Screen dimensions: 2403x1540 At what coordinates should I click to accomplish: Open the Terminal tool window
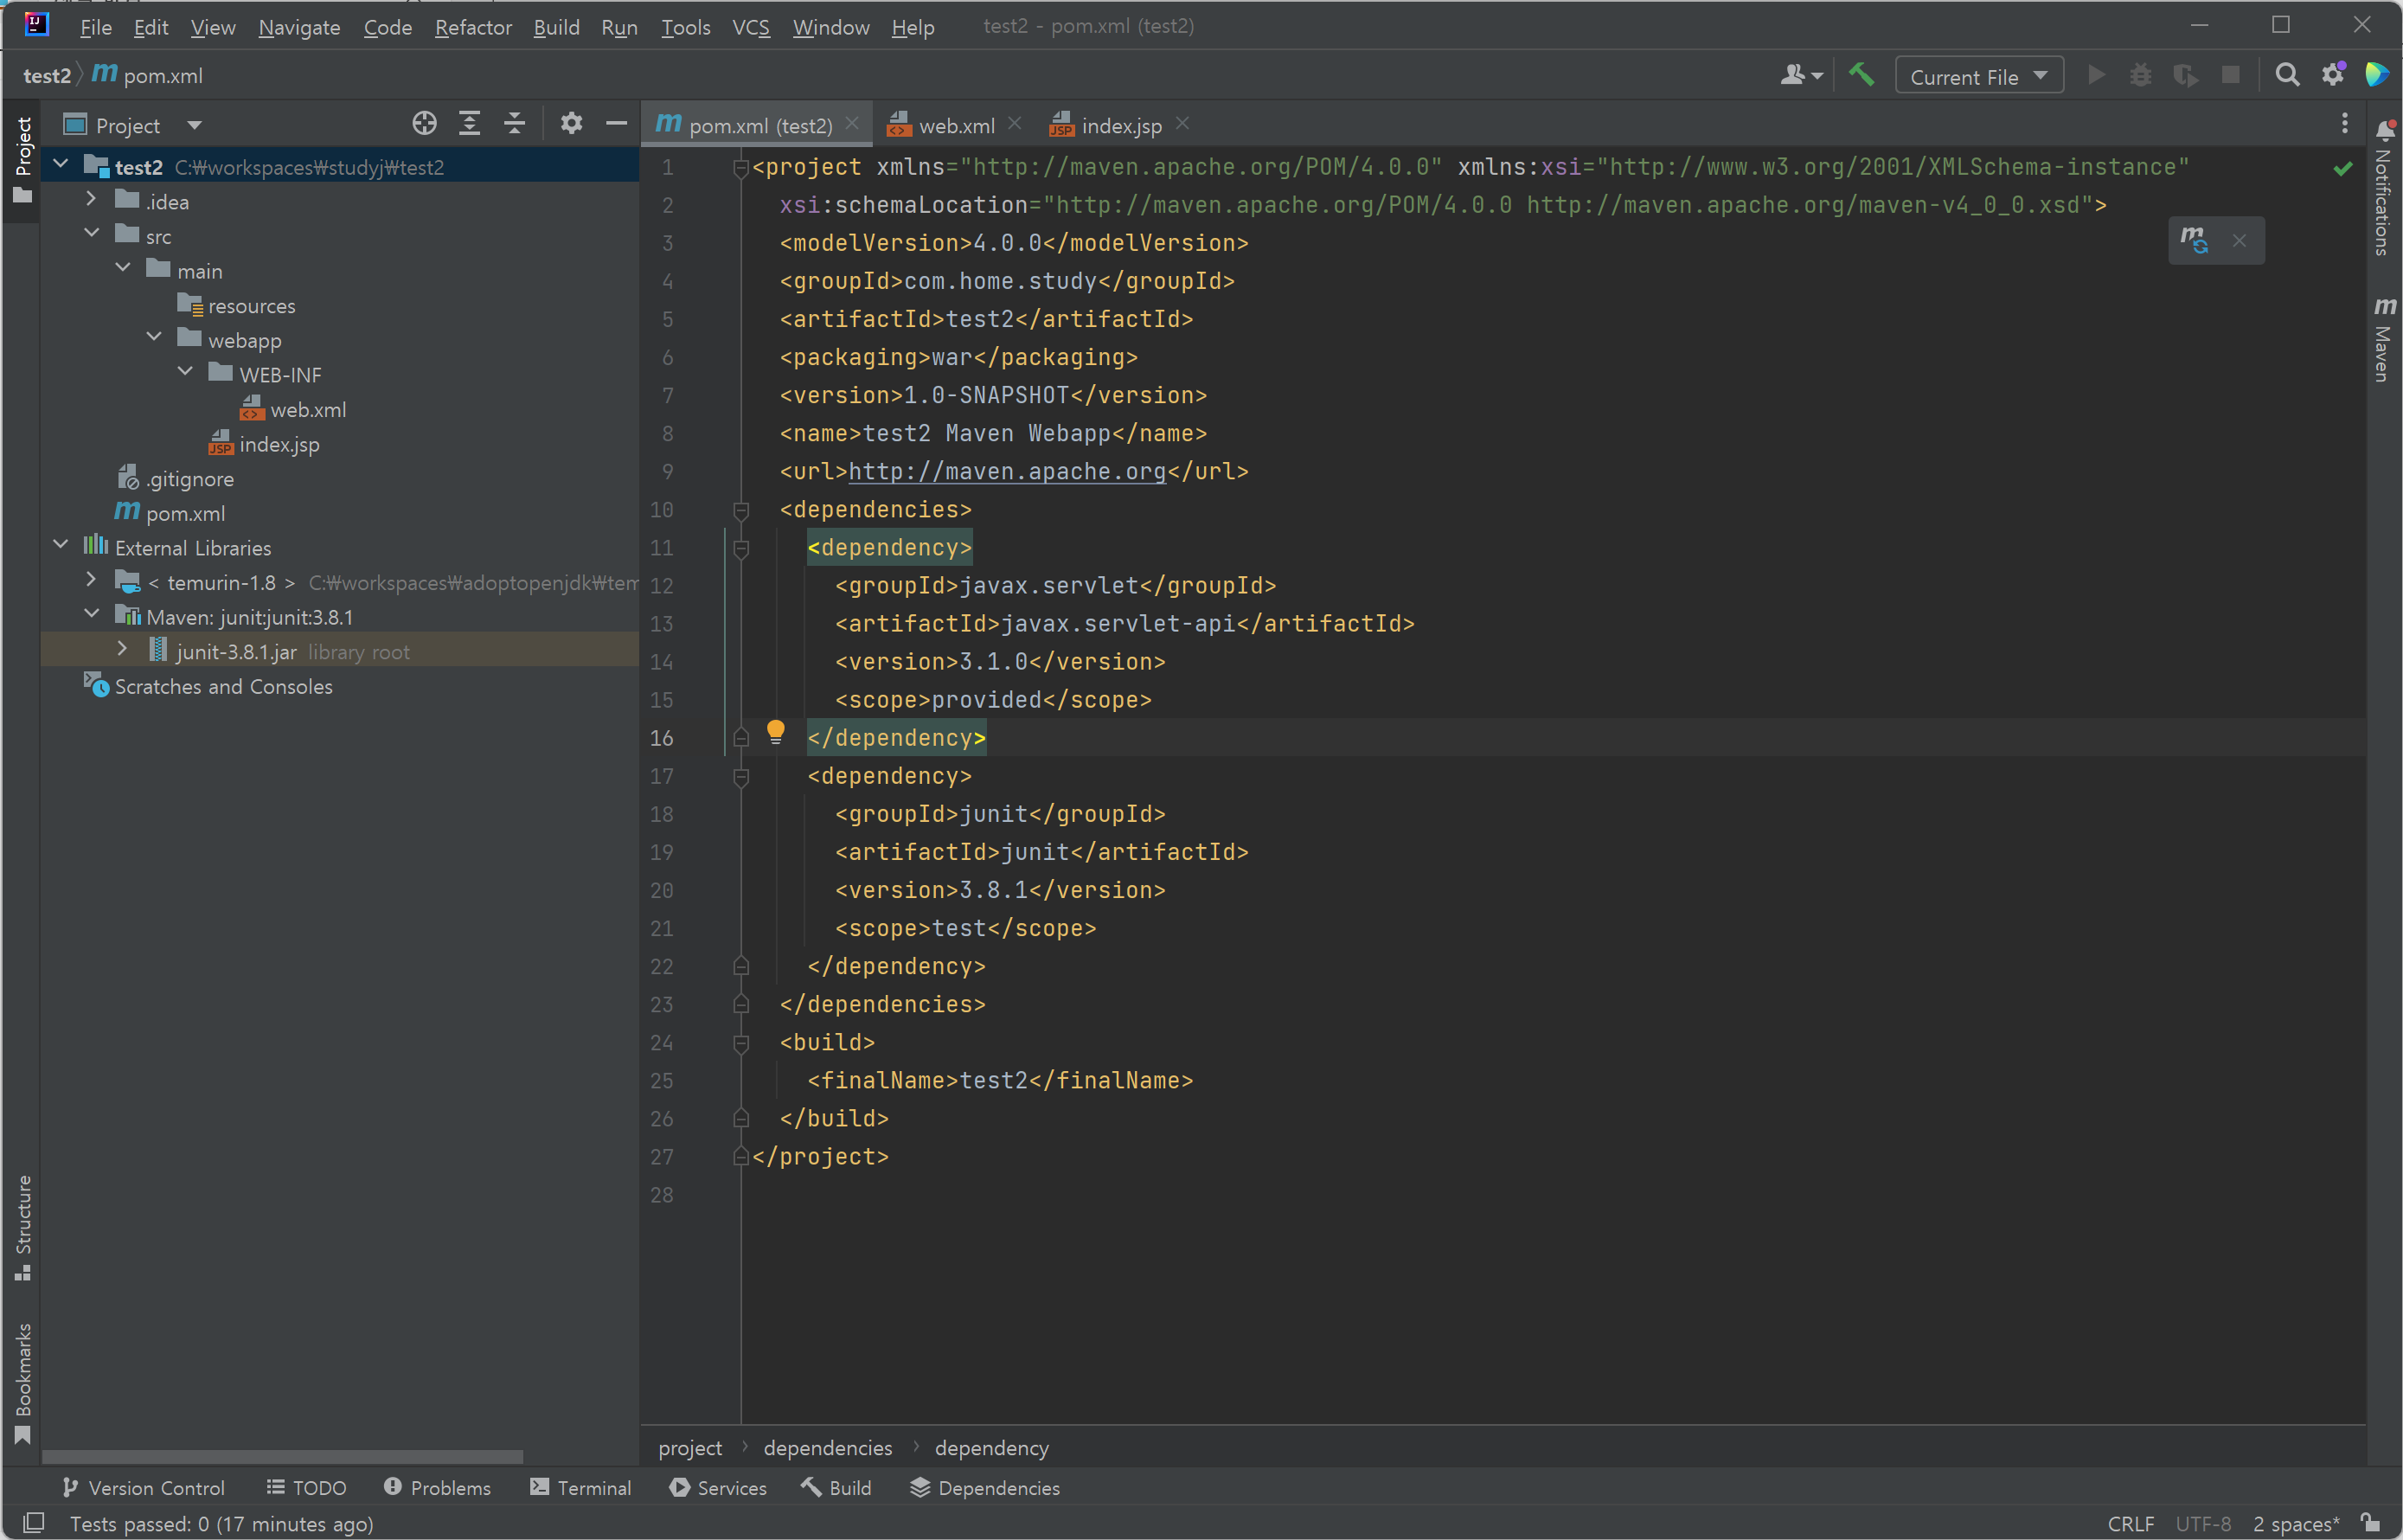580,1487
